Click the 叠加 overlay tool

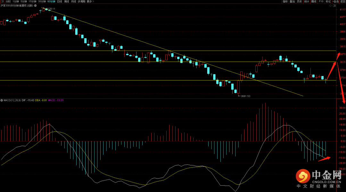(292, 2)
